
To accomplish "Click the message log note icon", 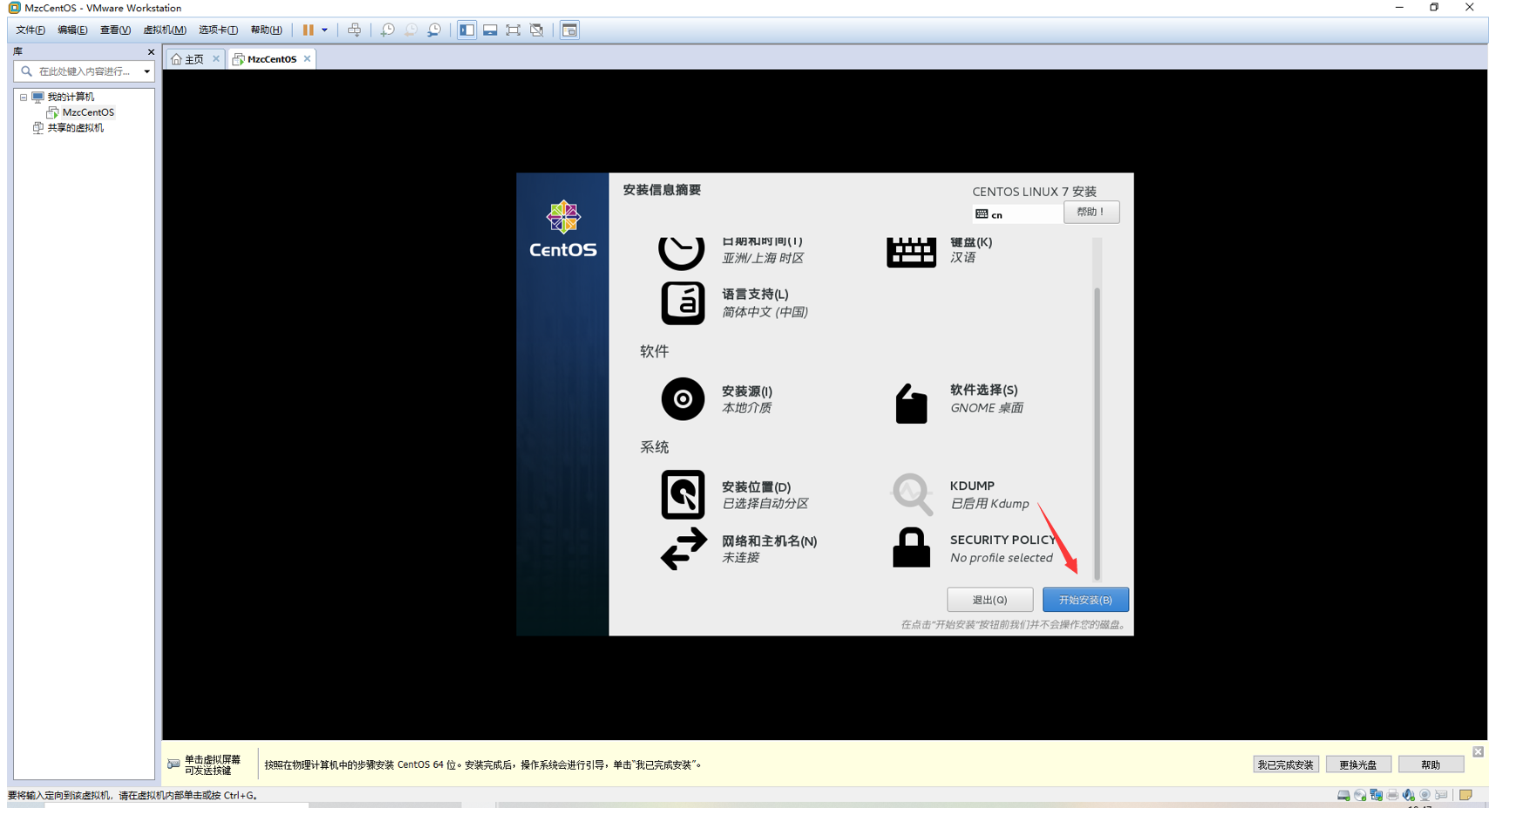I will pos(1466,795).
